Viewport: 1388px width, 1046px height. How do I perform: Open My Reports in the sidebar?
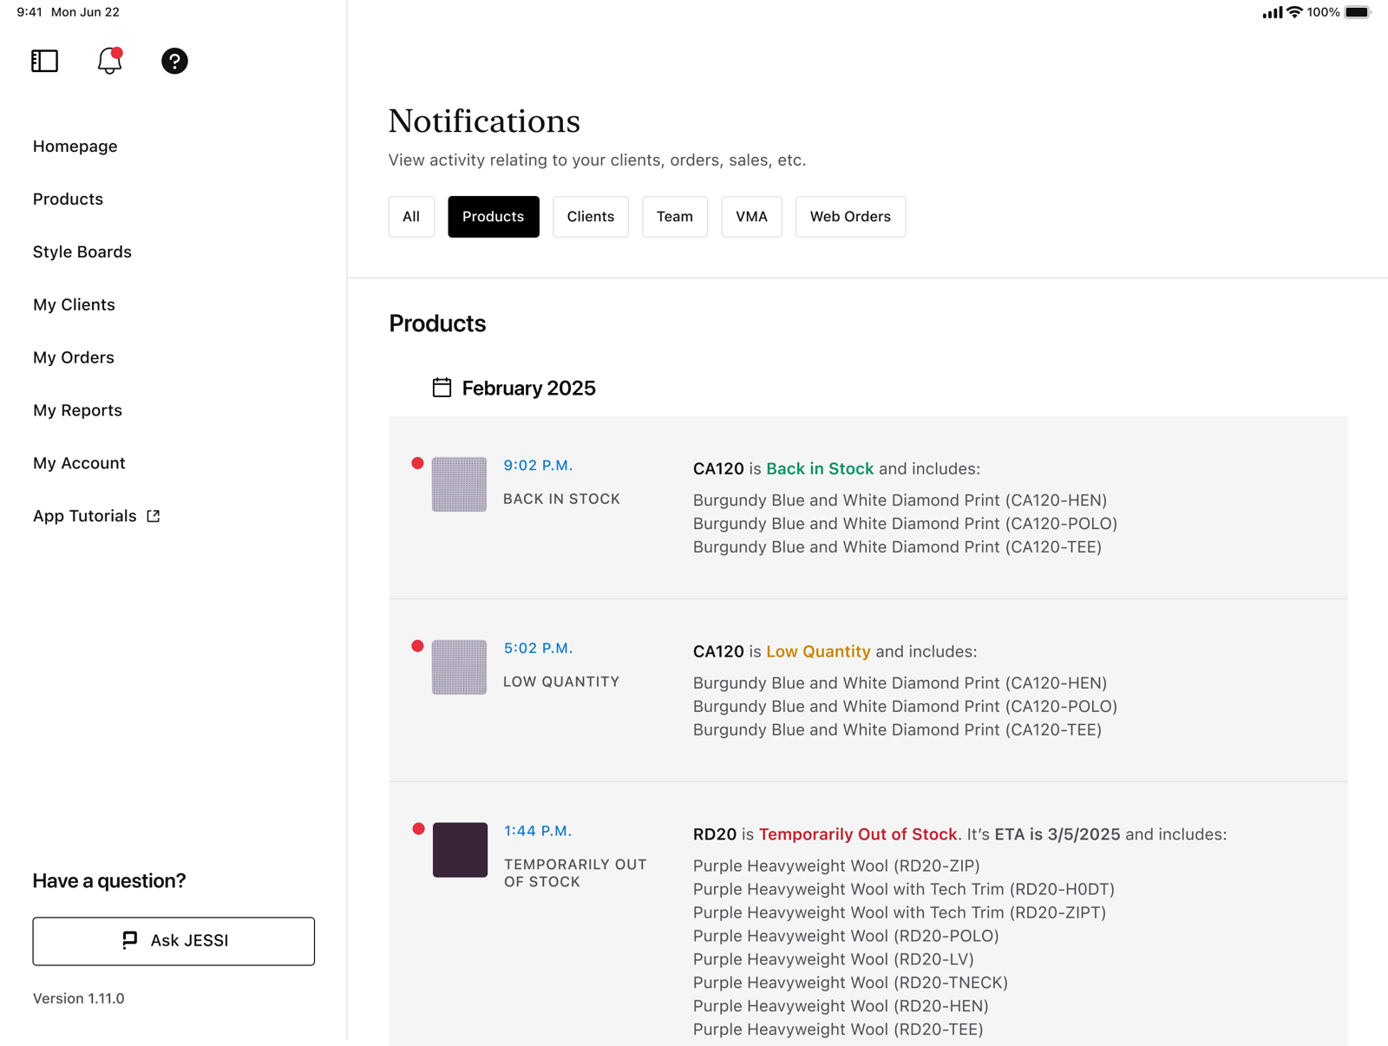click(77, 411)
